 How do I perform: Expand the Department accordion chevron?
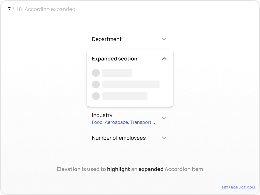coord(164,39)
